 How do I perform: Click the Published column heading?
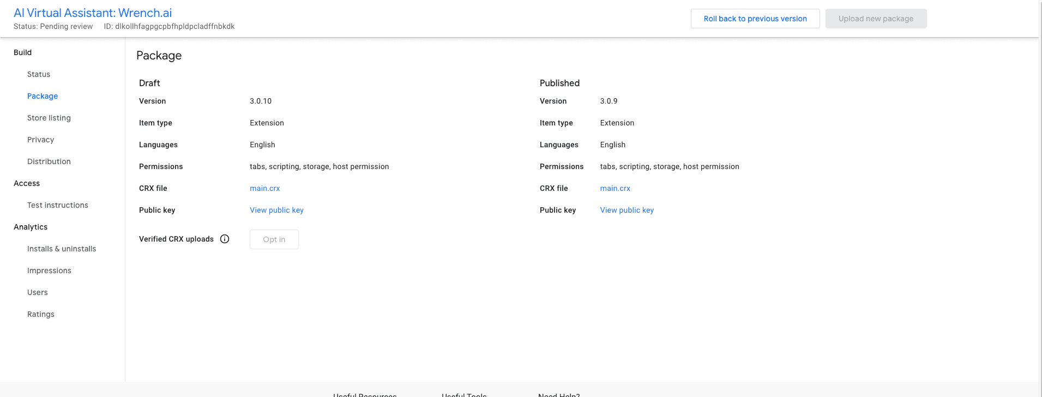(559, 83)
